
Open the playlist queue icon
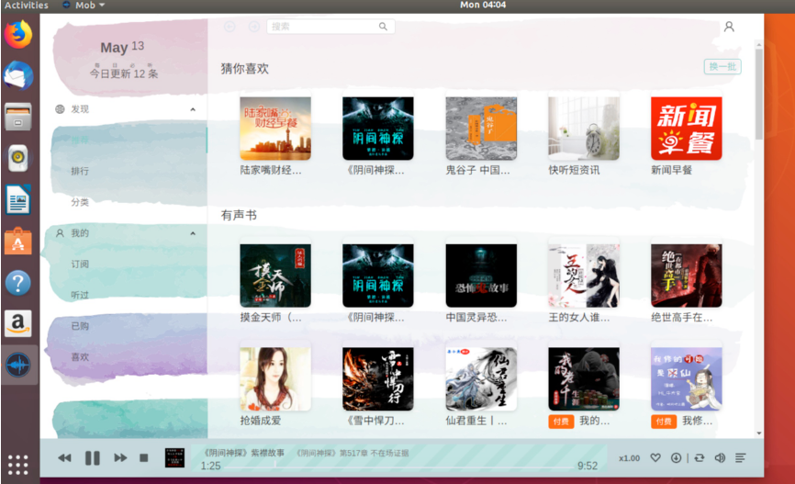740,457
